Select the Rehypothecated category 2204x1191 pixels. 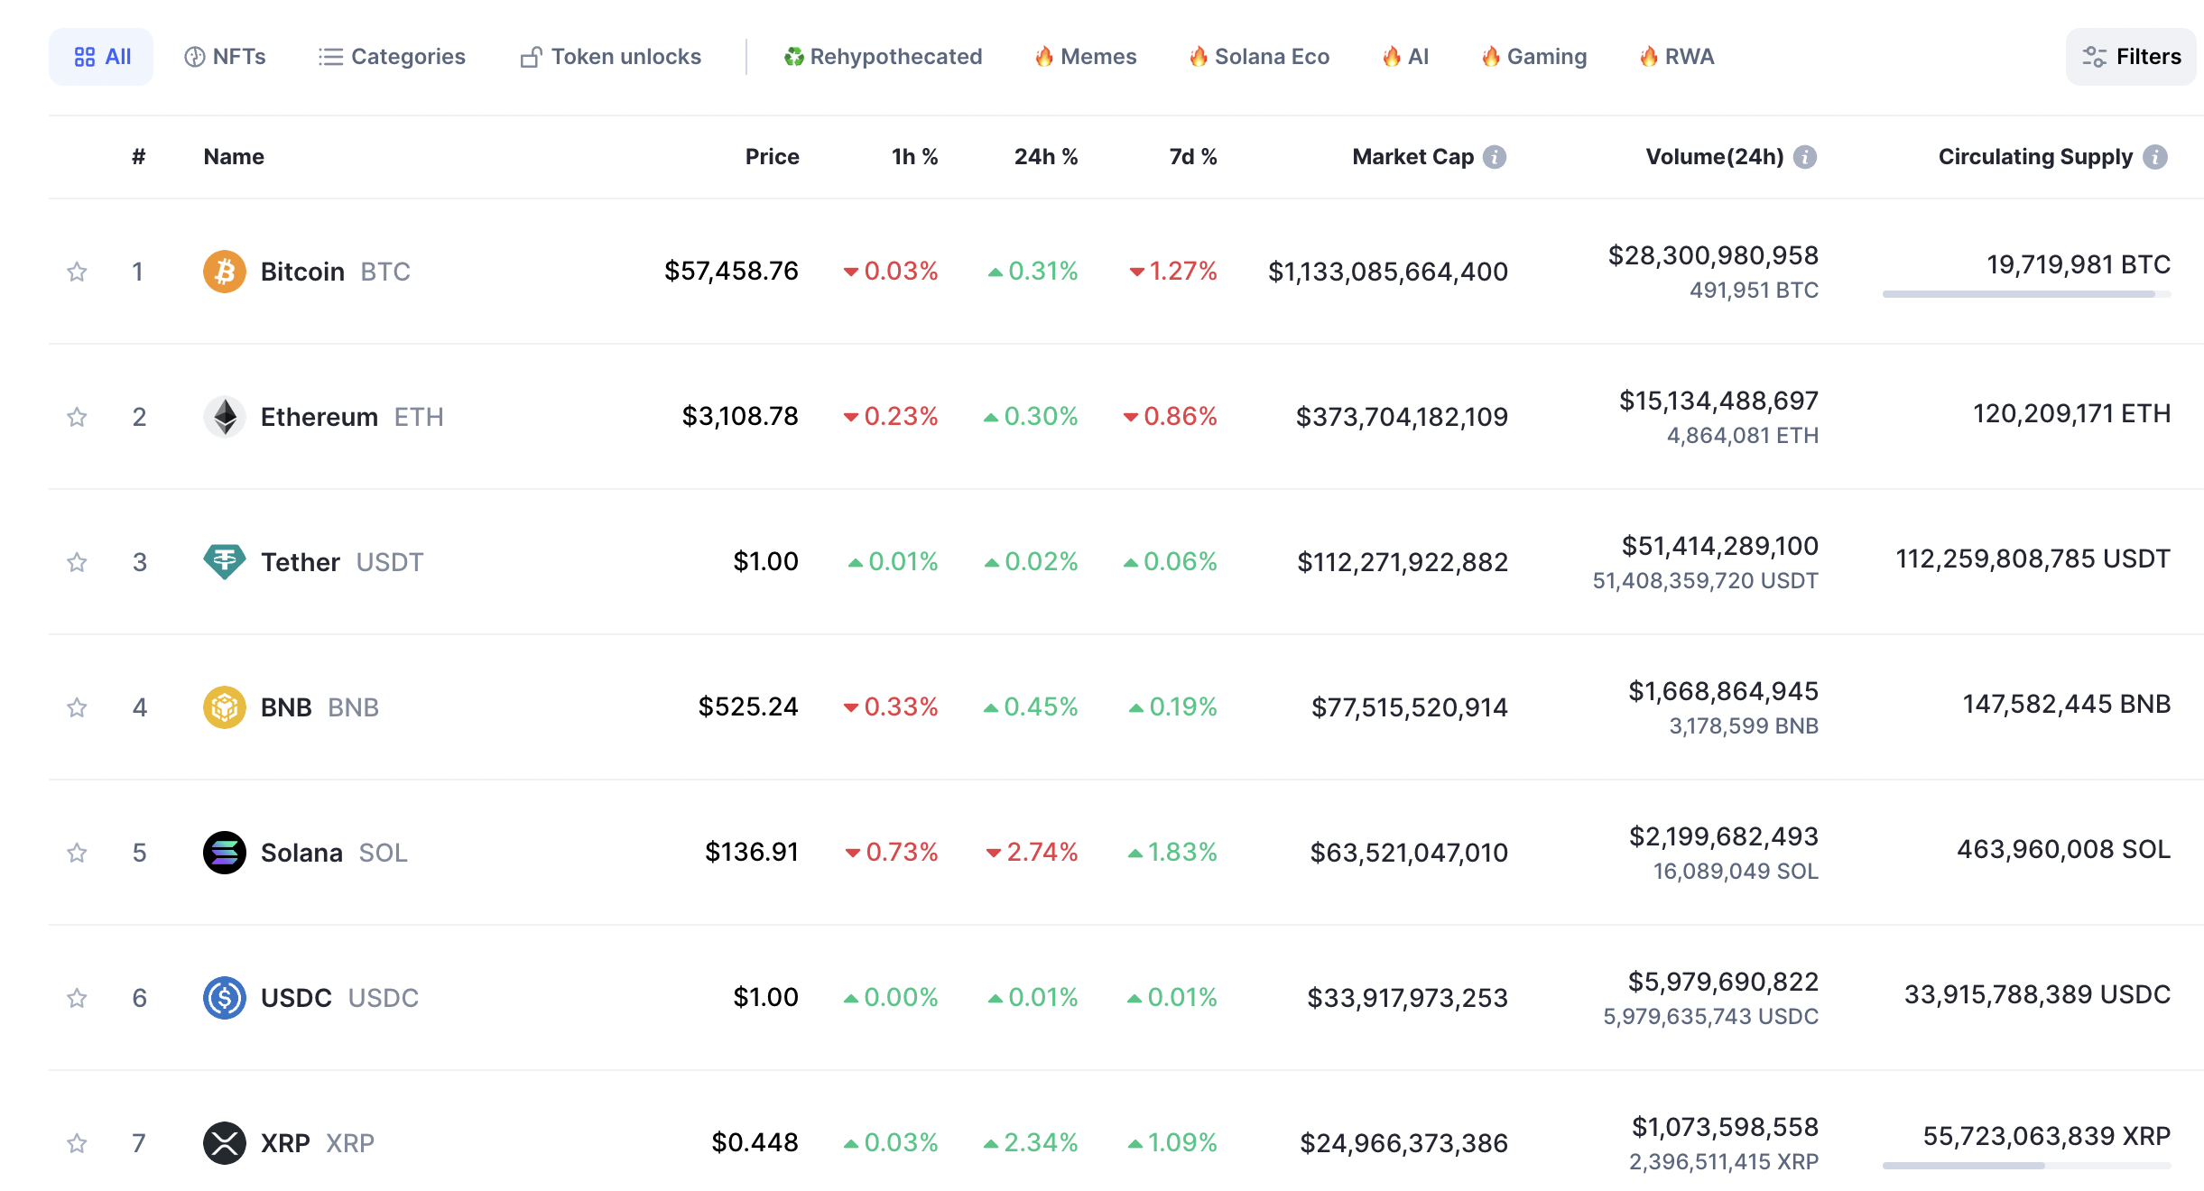click(x=883, y=57)
